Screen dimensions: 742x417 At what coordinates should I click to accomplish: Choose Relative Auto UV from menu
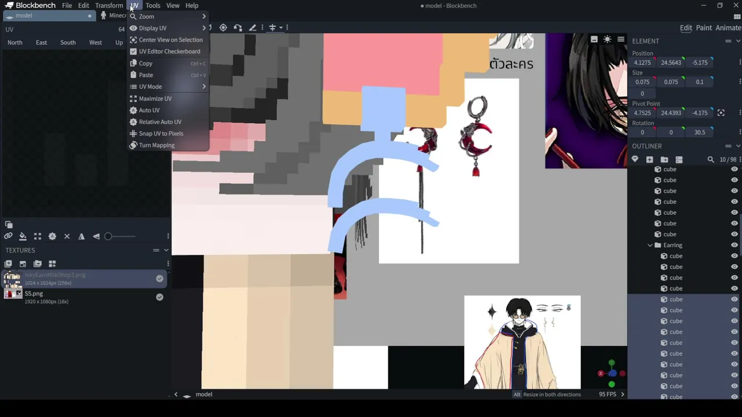coord(168,122)
